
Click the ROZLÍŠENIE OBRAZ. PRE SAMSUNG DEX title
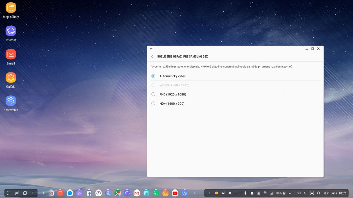coord(183,56)
